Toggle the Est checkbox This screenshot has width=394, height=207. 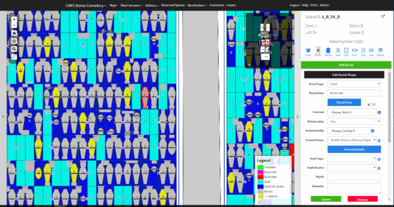coord(369,104)
